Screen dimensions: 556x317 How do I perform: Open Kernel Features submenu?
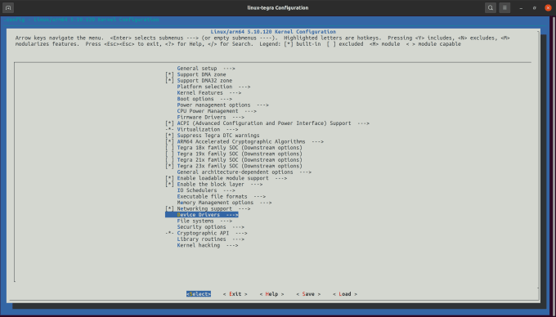209,93
